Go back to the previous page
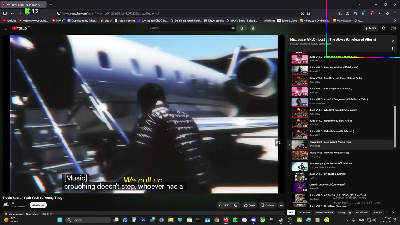 12,13
